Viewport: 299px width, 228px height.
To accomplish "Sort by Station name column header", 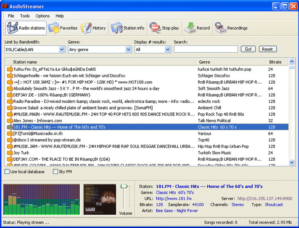I will (100, 62).
